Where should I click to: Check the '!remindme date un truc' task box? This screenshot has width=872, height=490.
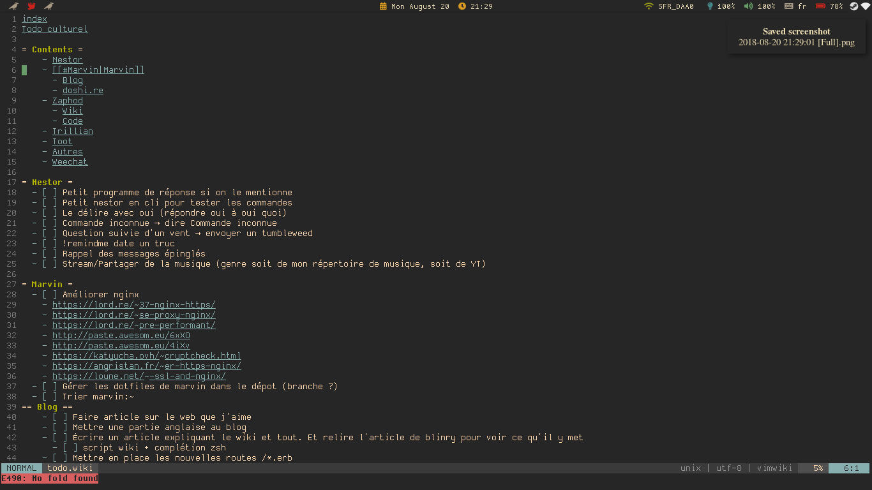point(50,243)
